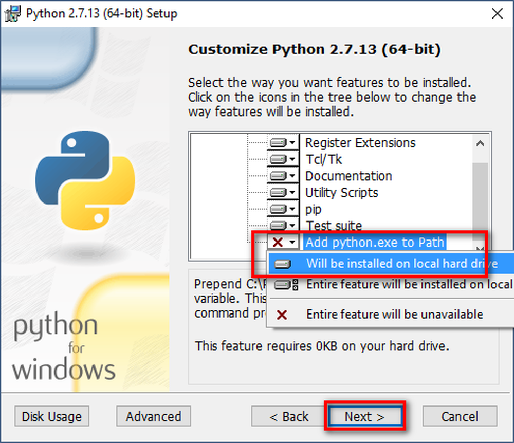Click the feature list scroll up arrow

coord(480,143)
